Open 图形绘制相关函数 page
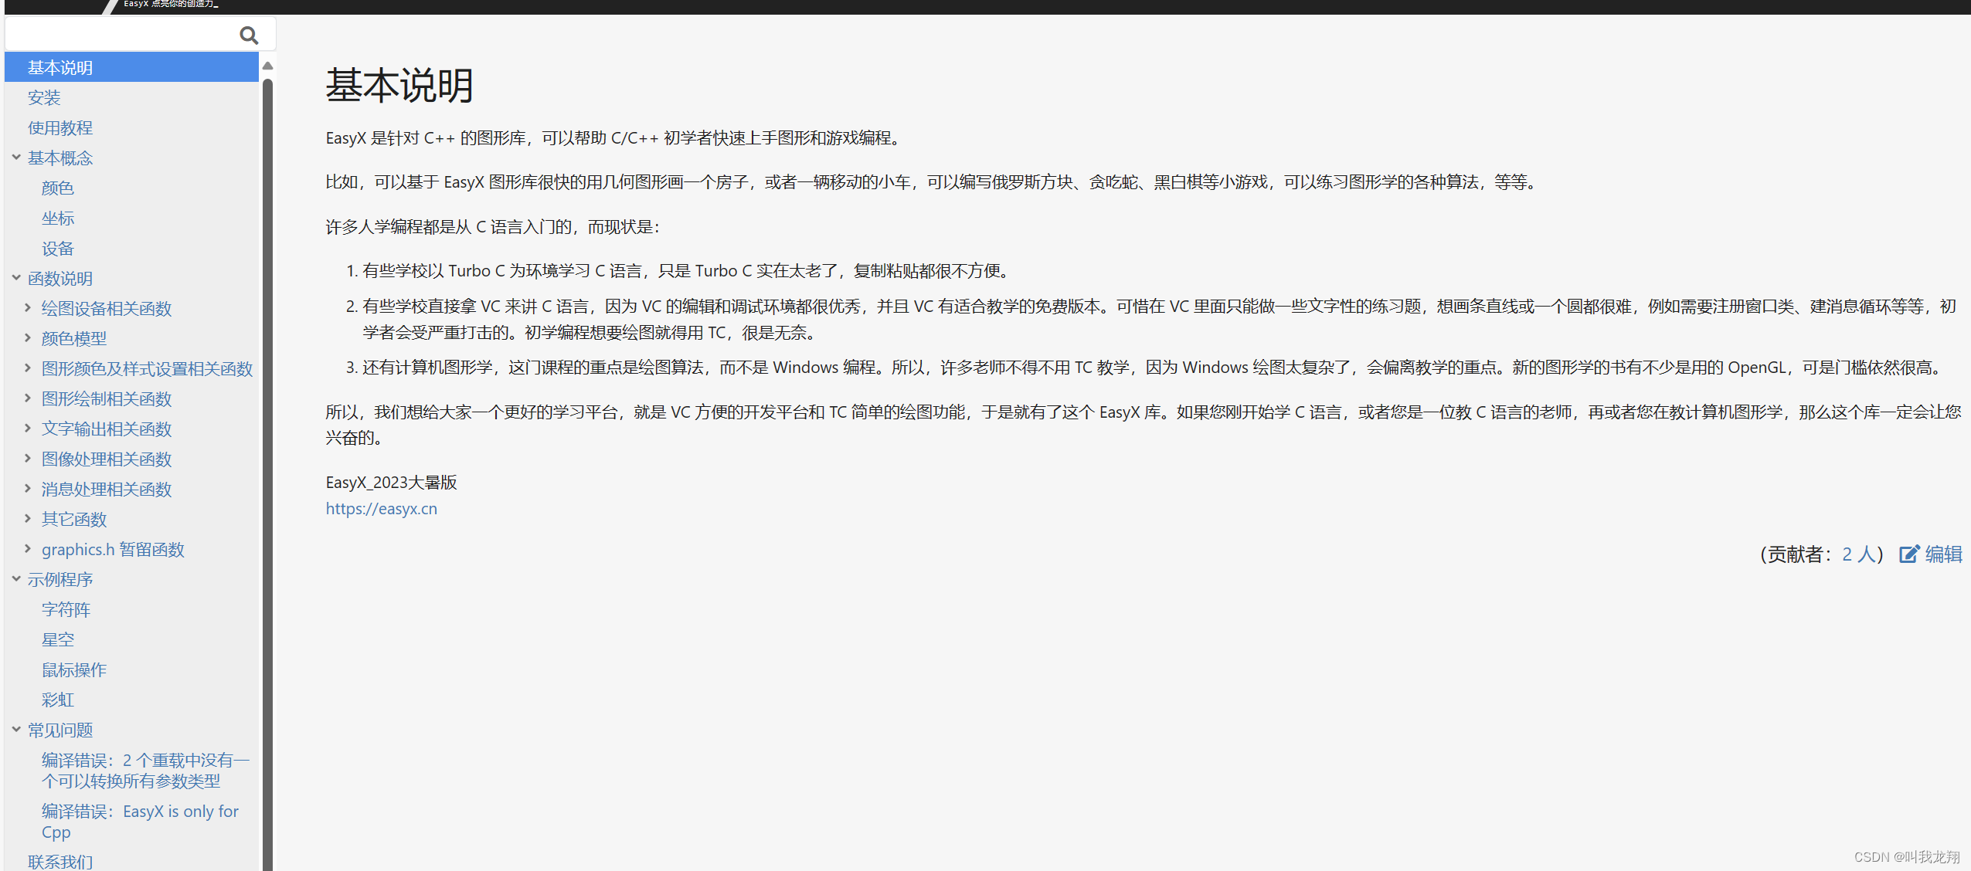Image resolution: width=1971 pixels, height=871 pixels. 107,398
